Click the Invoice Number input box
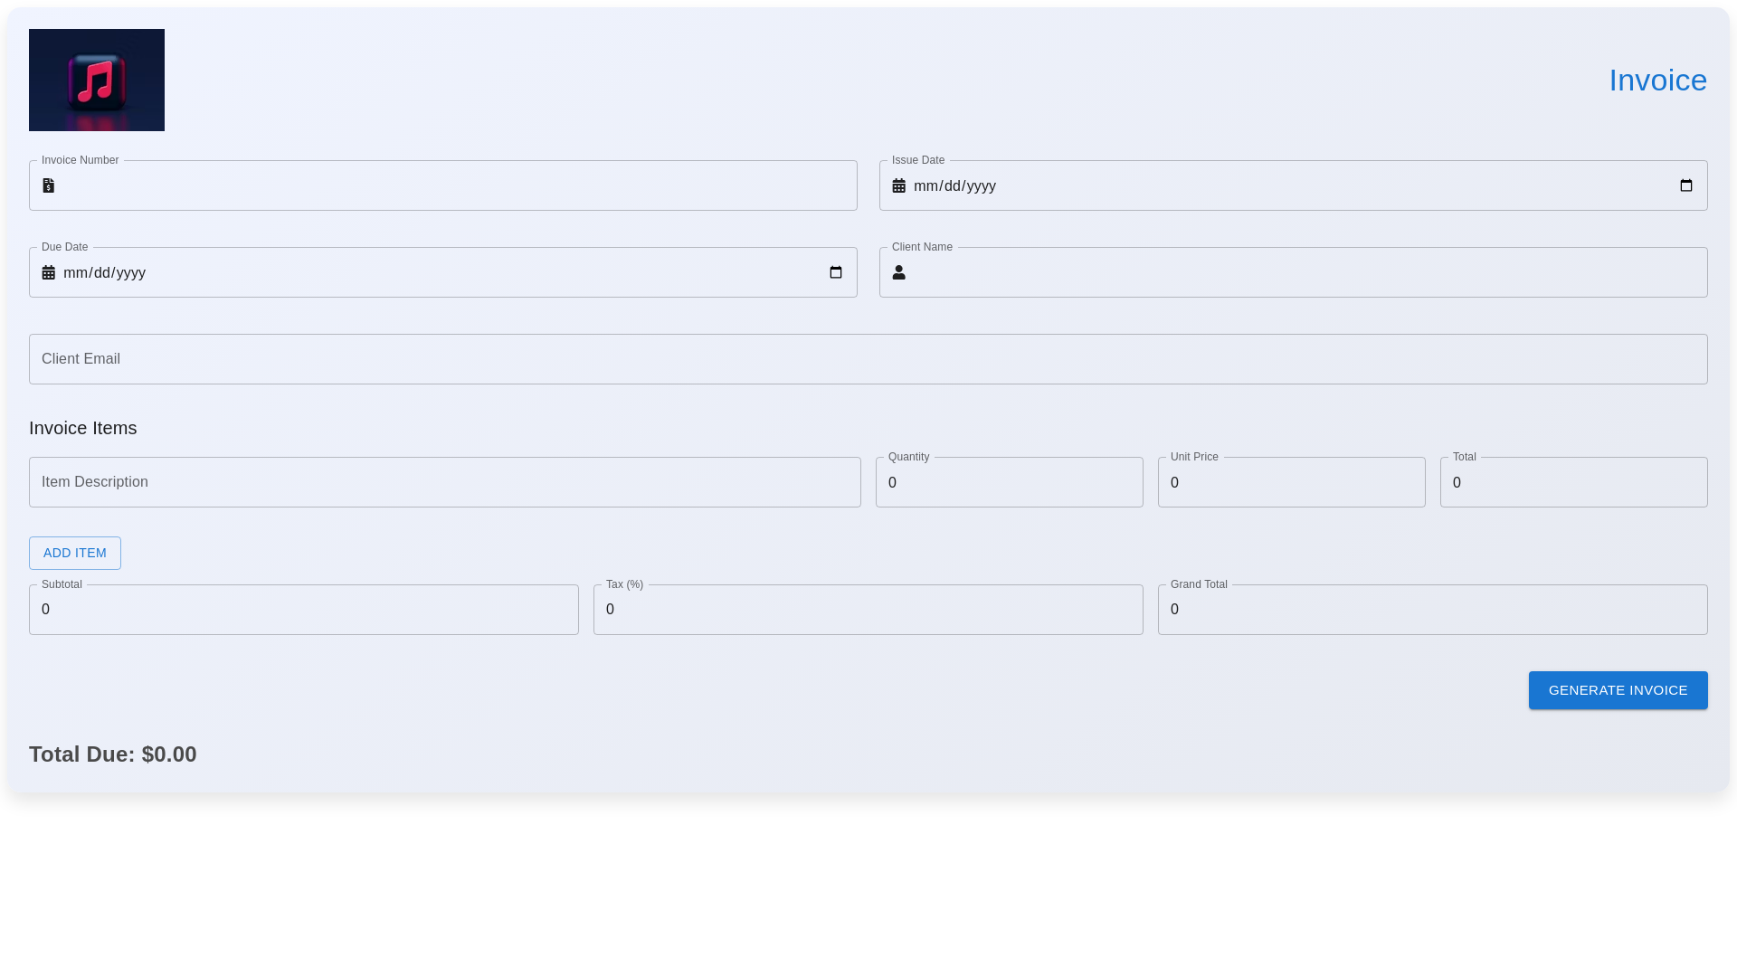 (x=443, y=185)
